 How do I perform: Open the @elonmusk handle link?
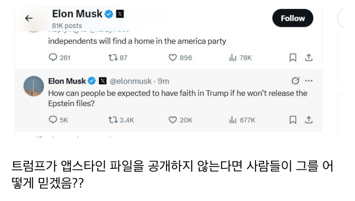[x=133, y=81]
